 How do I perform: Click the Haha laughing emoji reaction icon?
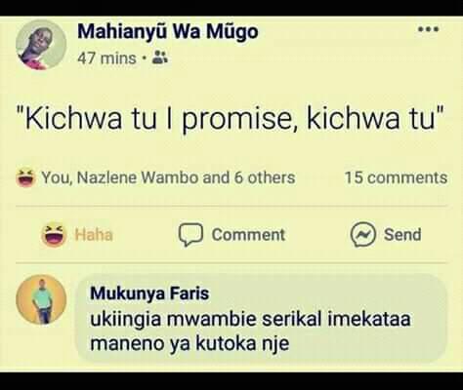click(x=54, y=235)
